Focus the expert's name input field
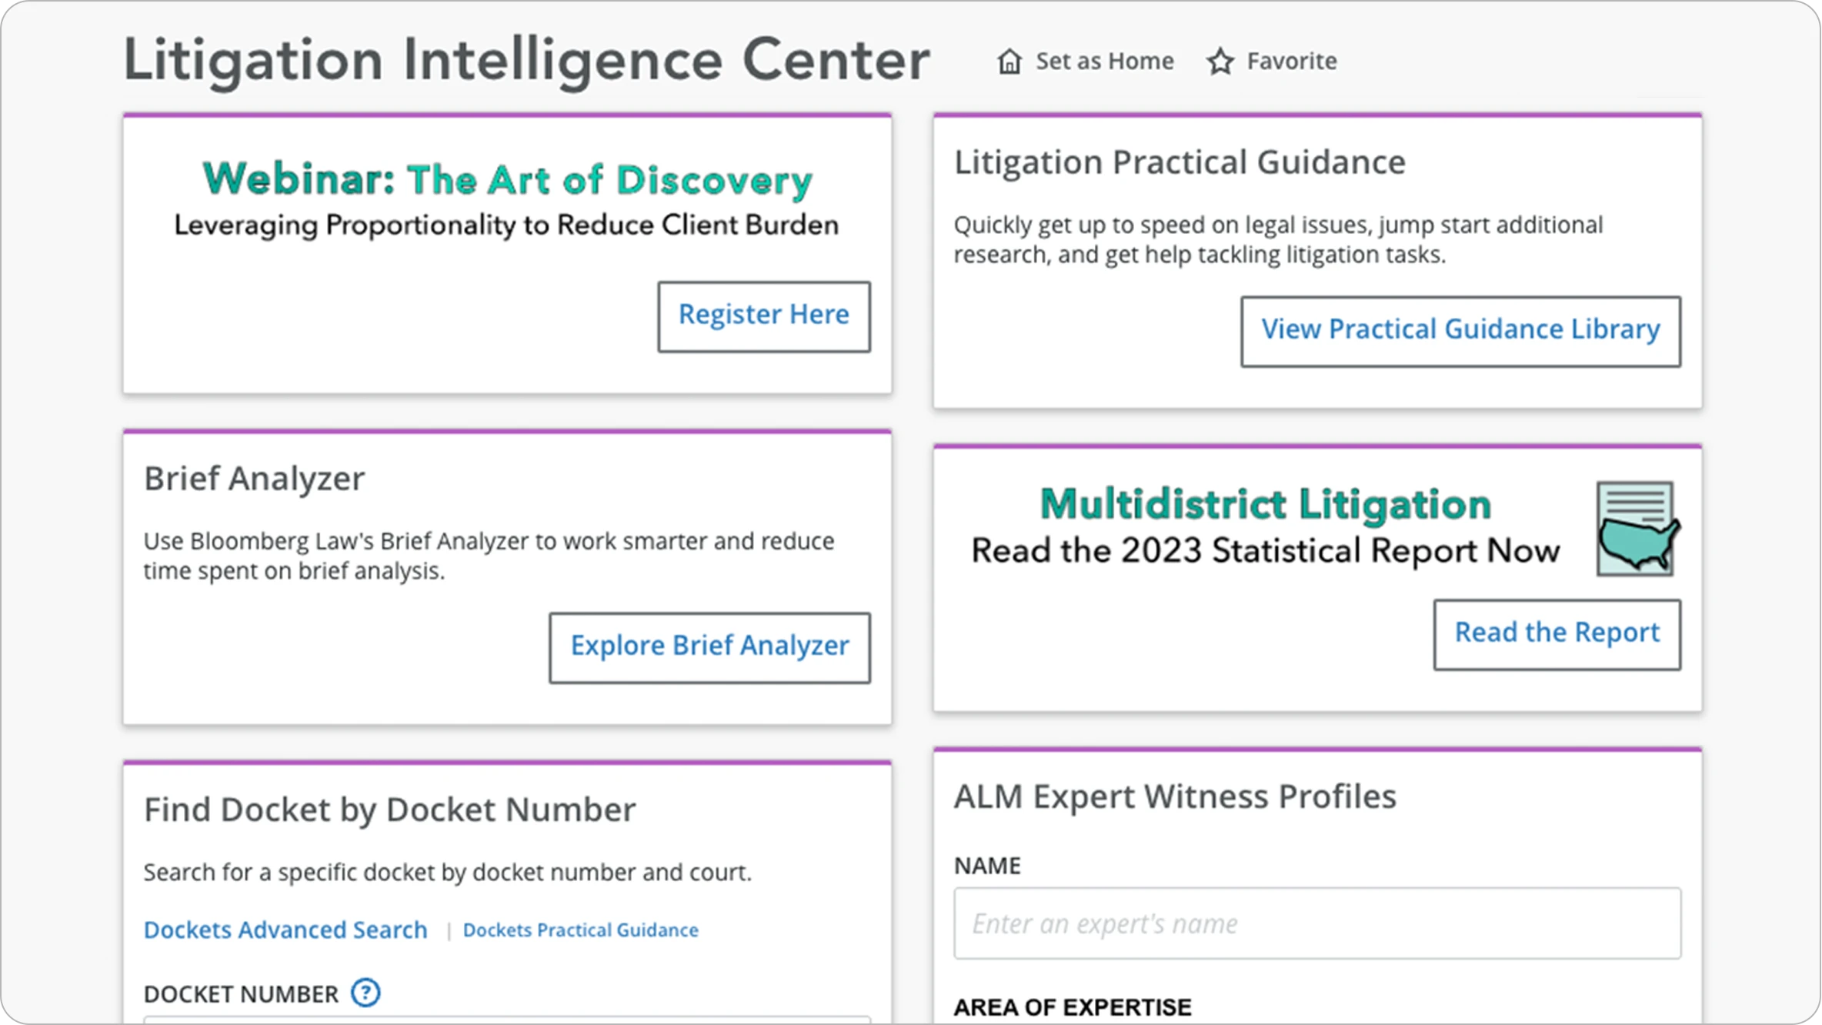Screen dimensions: 1822x1025 click(x=1316, y=923)
